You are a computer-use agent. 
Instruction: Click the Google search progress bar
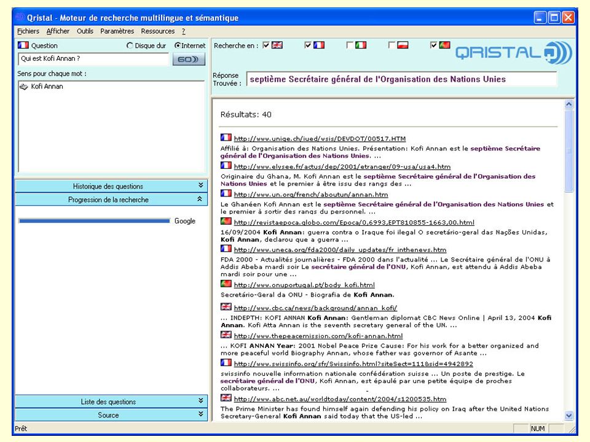tap(94, 221)
